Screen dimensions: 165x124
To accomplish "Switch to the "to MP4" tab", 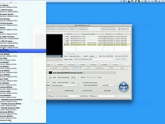I will [x=60, y=65].
